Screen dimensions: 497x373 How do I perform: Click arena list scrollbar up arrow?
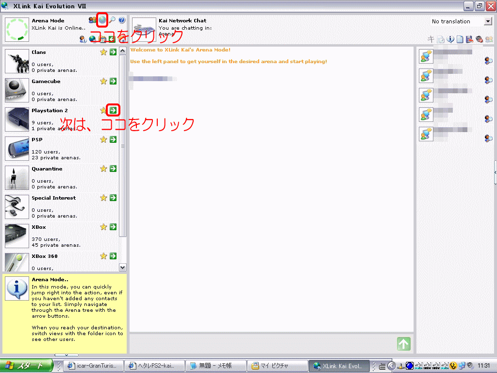[x=123, y=51]
